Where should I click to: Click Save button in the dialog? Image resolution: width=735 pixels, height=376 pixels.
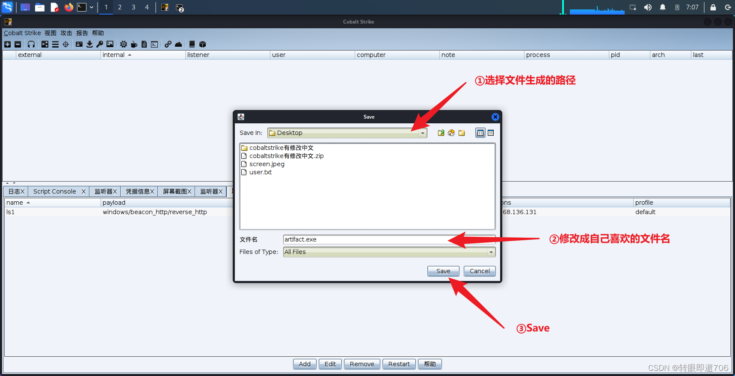tap(443, 271)
